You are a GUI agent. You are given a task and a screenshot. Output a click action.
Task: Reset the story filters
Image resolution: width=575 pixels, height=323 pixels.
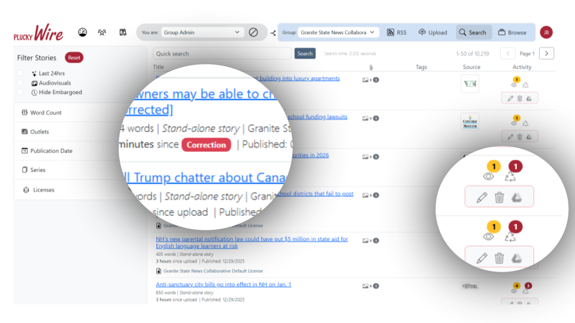pyautogui.click(x=74, y=58)
